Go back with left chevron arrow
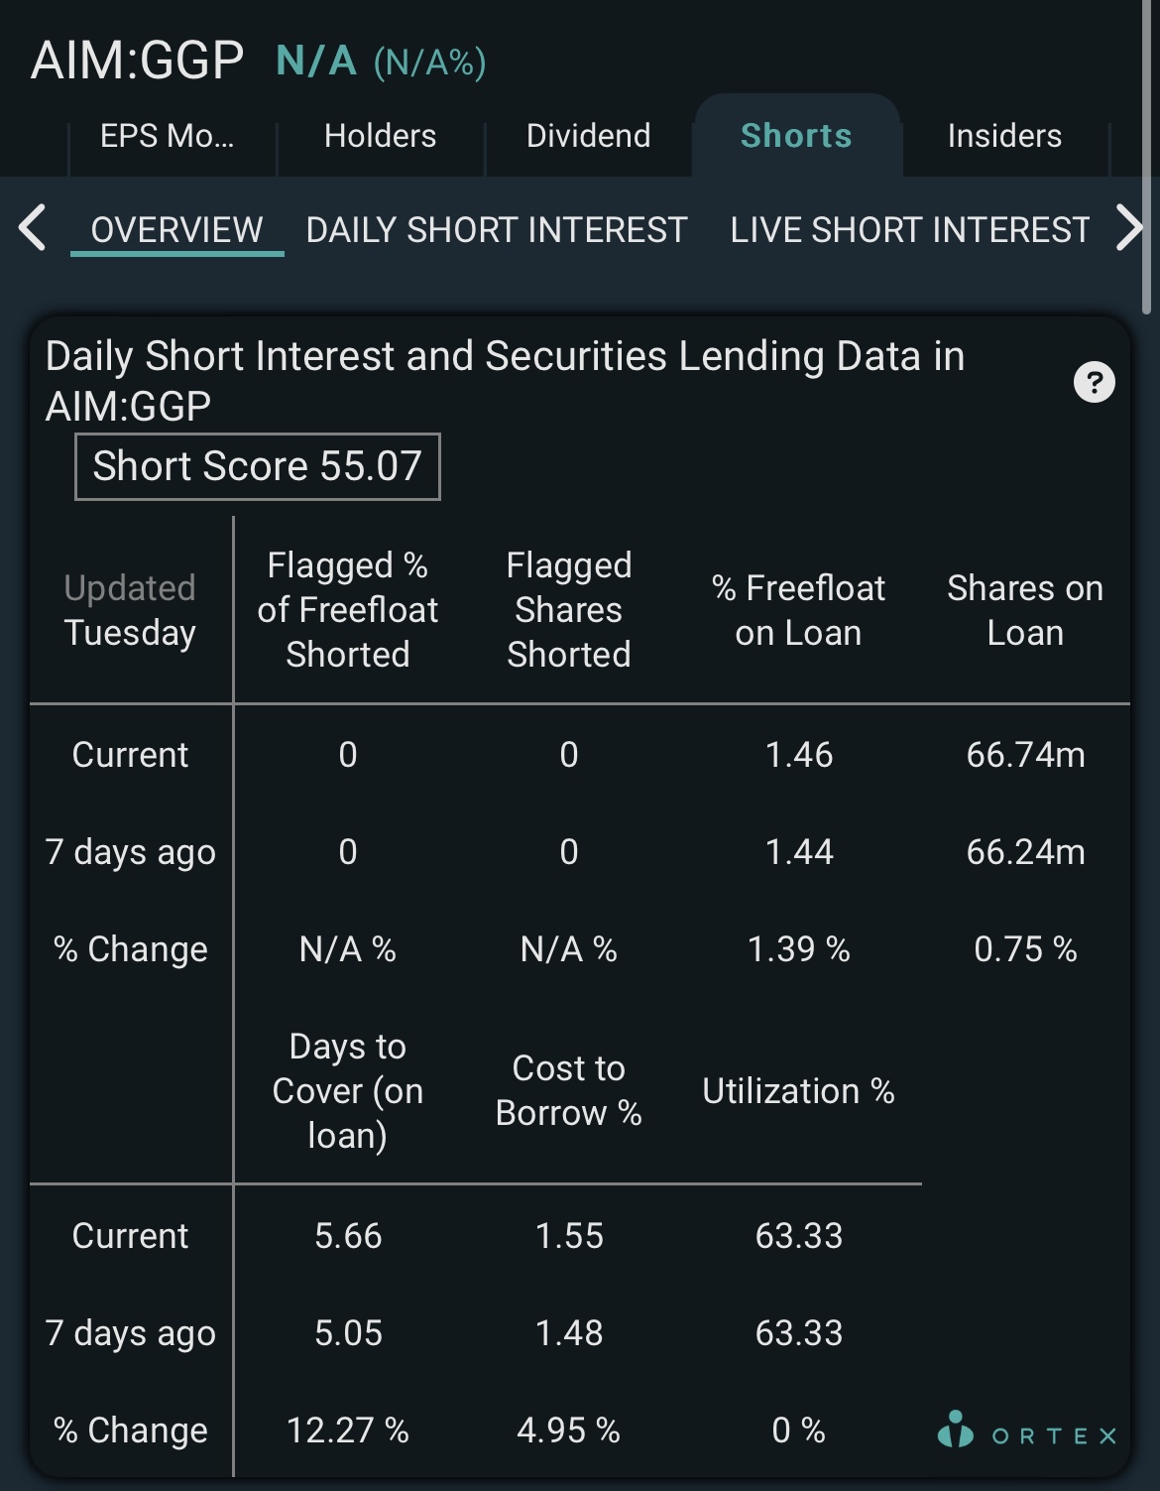 click(33, 228)
